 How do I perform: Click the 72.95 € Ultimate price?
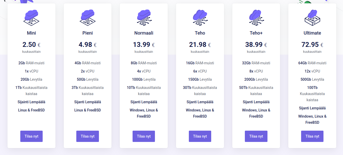[312, 45]
